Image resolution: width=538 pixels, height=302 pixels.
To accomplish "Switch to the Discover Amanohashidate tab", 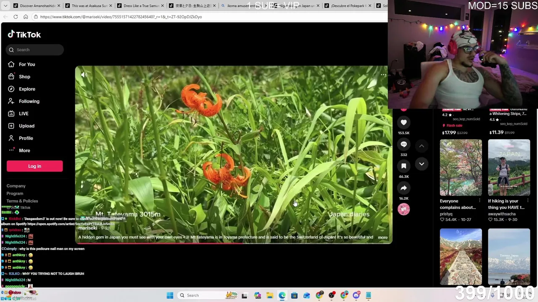I will [x=37, y=6].
